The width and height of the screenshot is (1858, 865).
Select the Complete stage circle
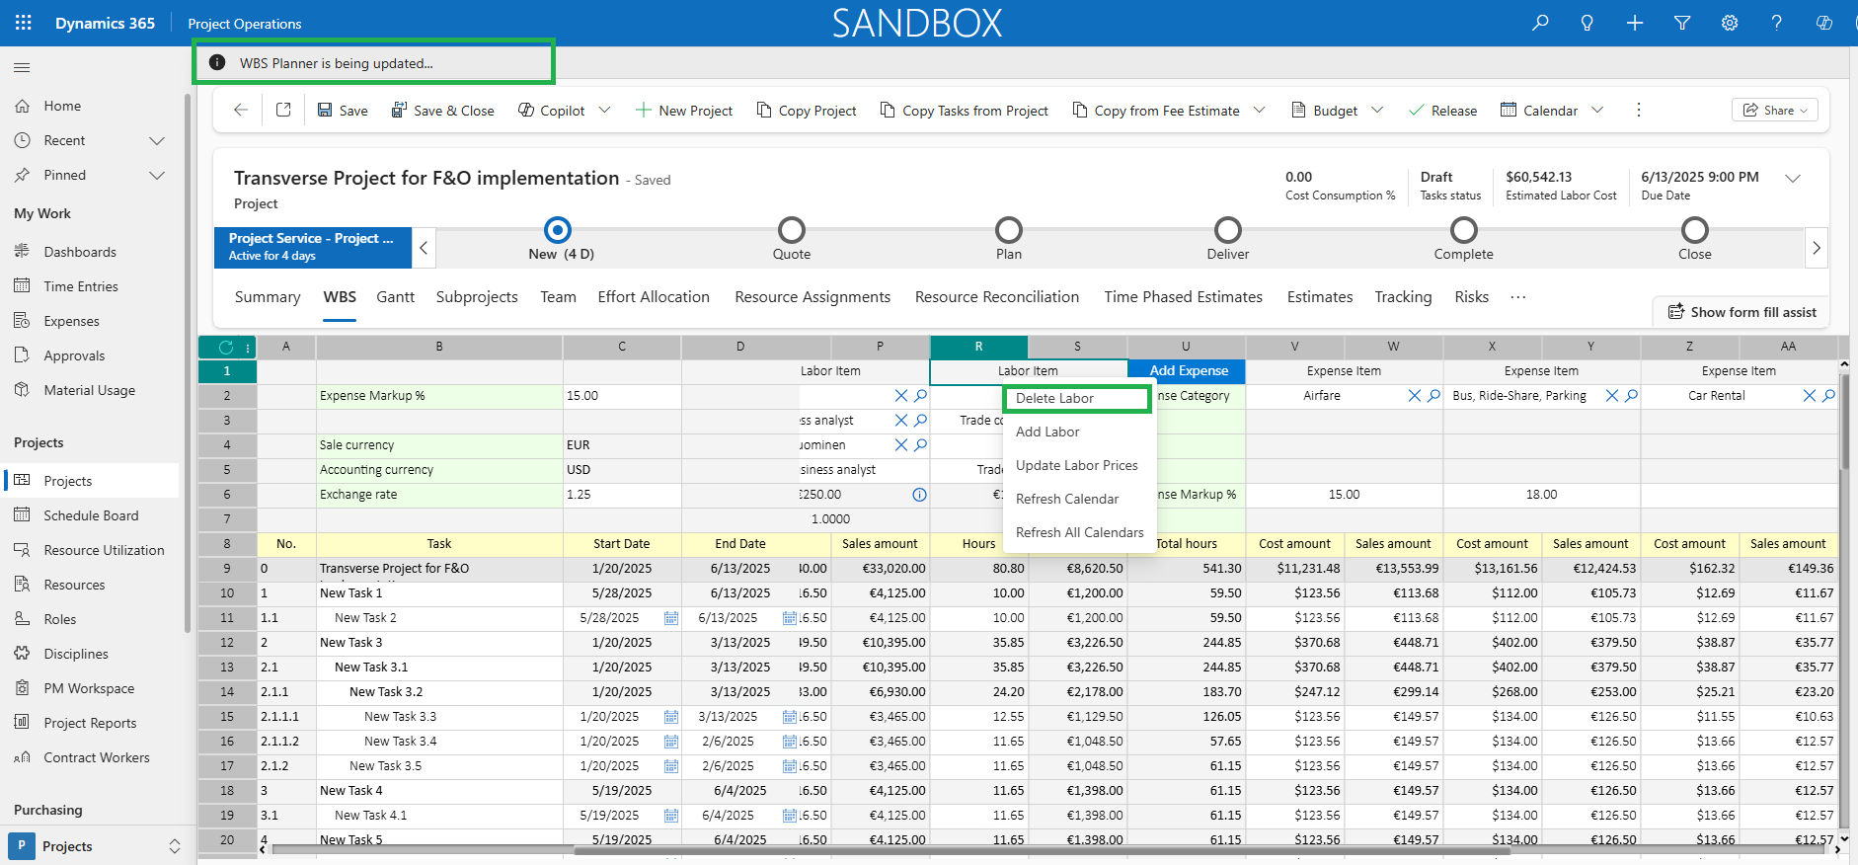coord(1464,230)
